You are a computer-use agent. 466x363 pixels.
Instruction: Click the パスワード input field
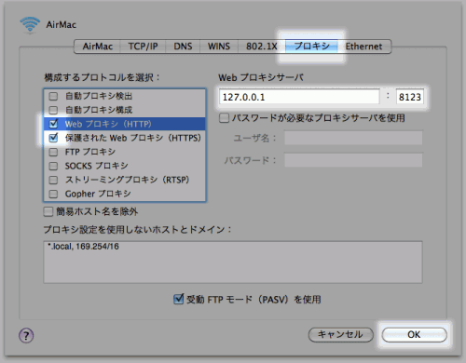coord(353,160)
